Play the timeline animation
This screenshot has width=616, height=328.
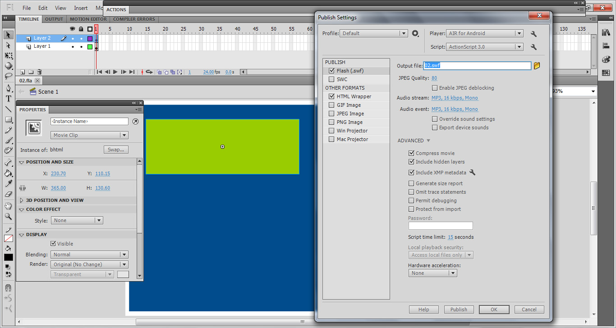click(x=115, y=72)
